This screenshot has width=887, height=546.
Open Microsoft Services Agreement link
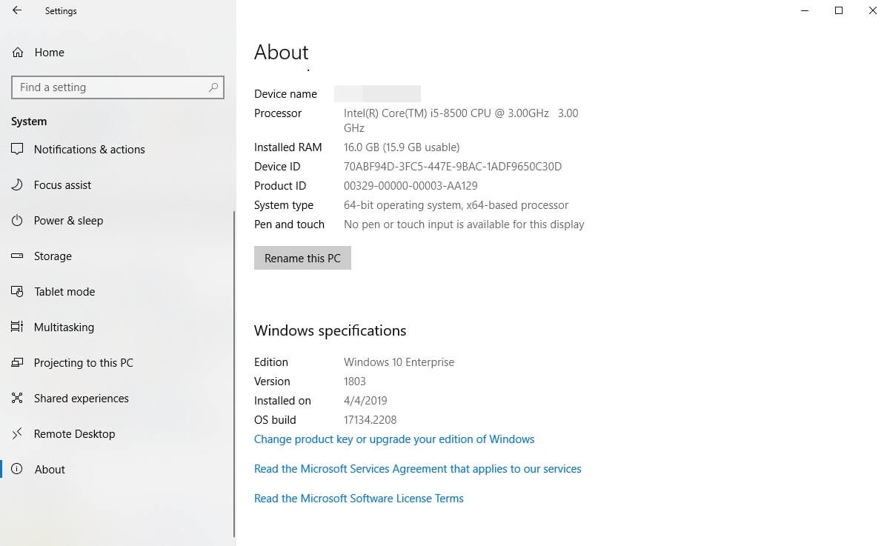pyautogui.click(x=417, y=468)
